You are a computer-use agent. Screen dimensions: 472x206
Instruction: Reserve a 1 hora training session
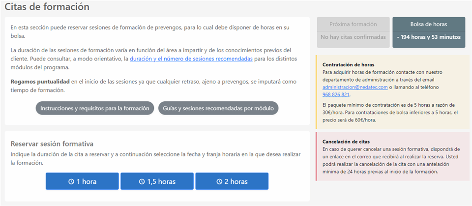(x=82, y=181)
